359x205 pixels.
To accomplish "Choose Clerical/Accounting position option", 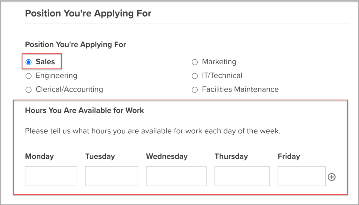I will (x=29, y=90).
